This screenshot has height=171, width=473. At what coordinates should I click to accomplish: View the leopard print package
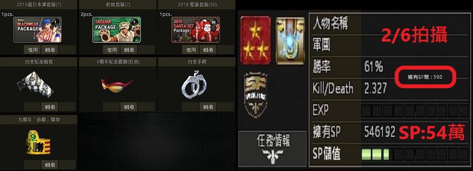click(129, 50)
